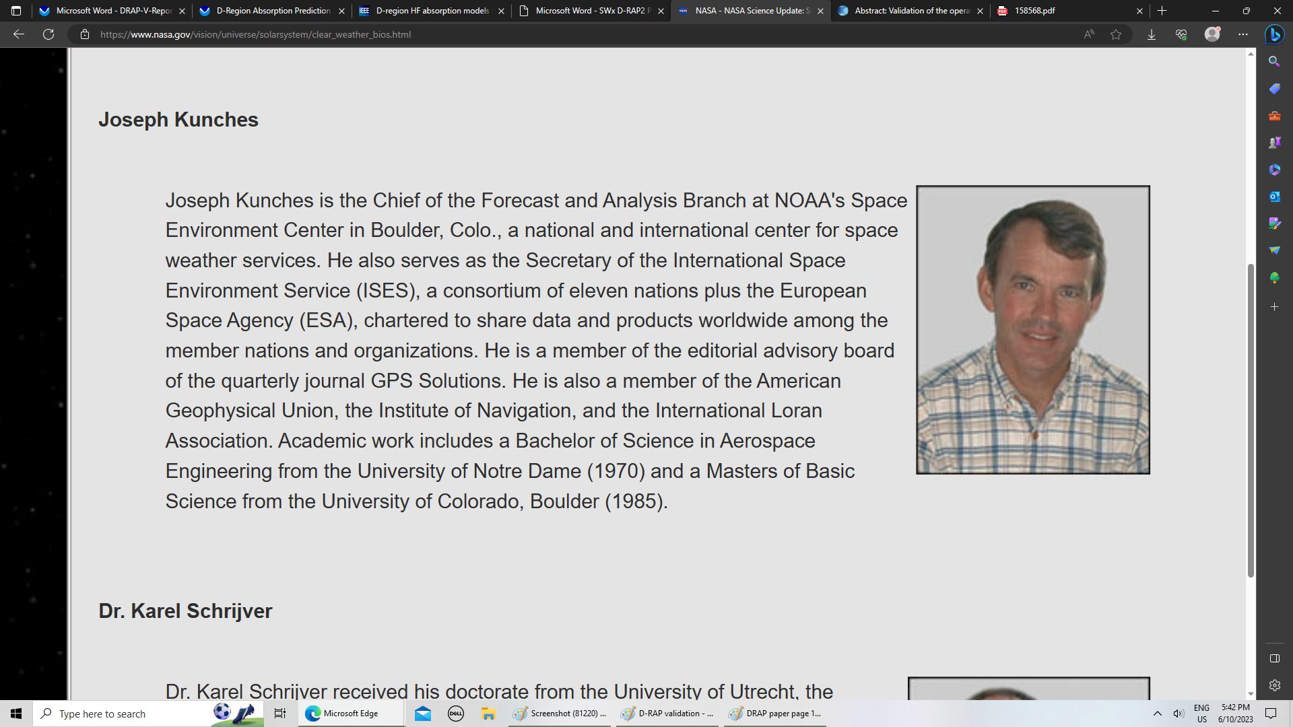Open the sidebar search icon

pos(1274,61)
